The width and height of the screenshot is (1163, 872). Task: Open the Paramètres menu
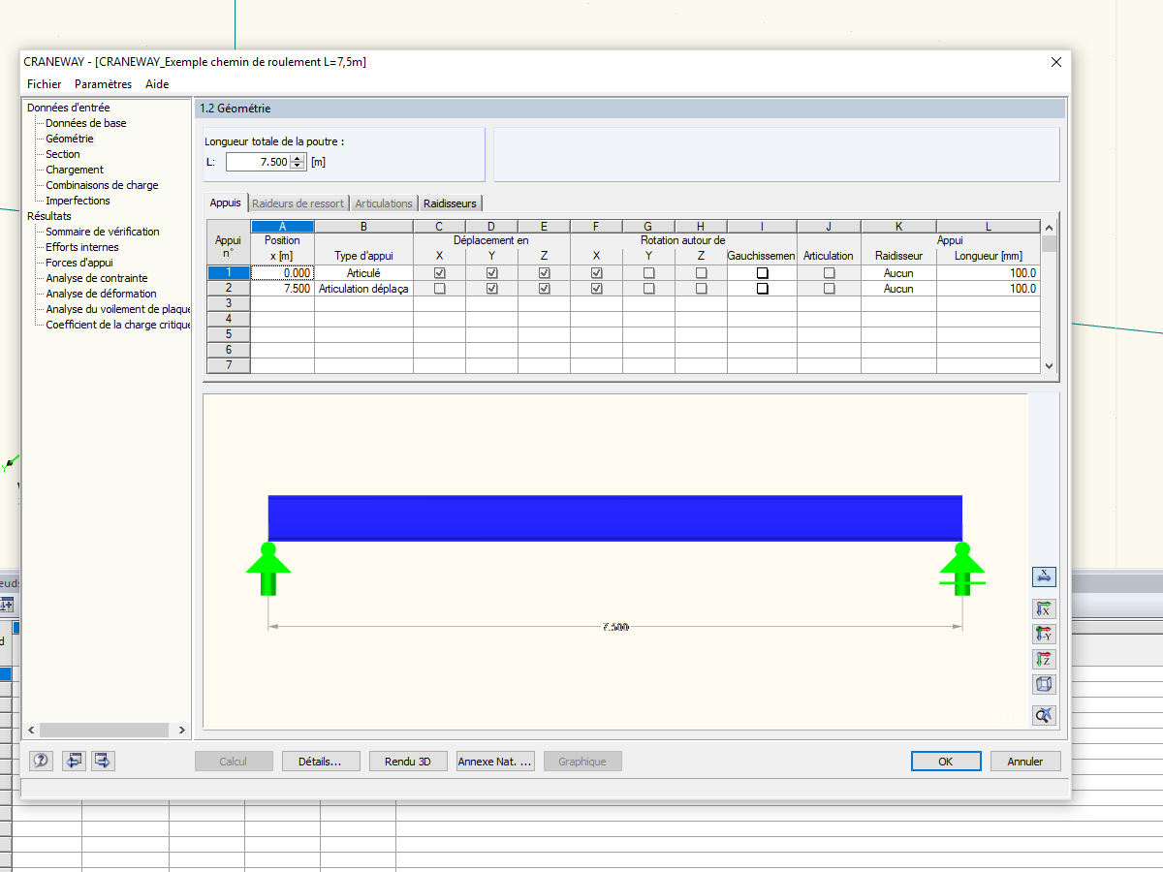click(x=103, y=84)
